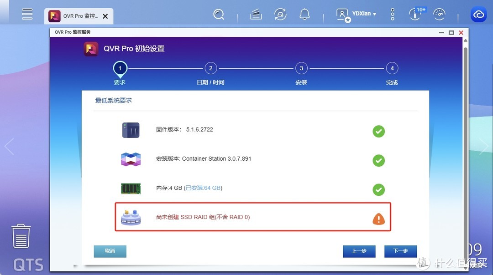The width and height of the screenshot is (493, 275).
Task: Click the window scrollbar on the right
Action: pos(465,137)
